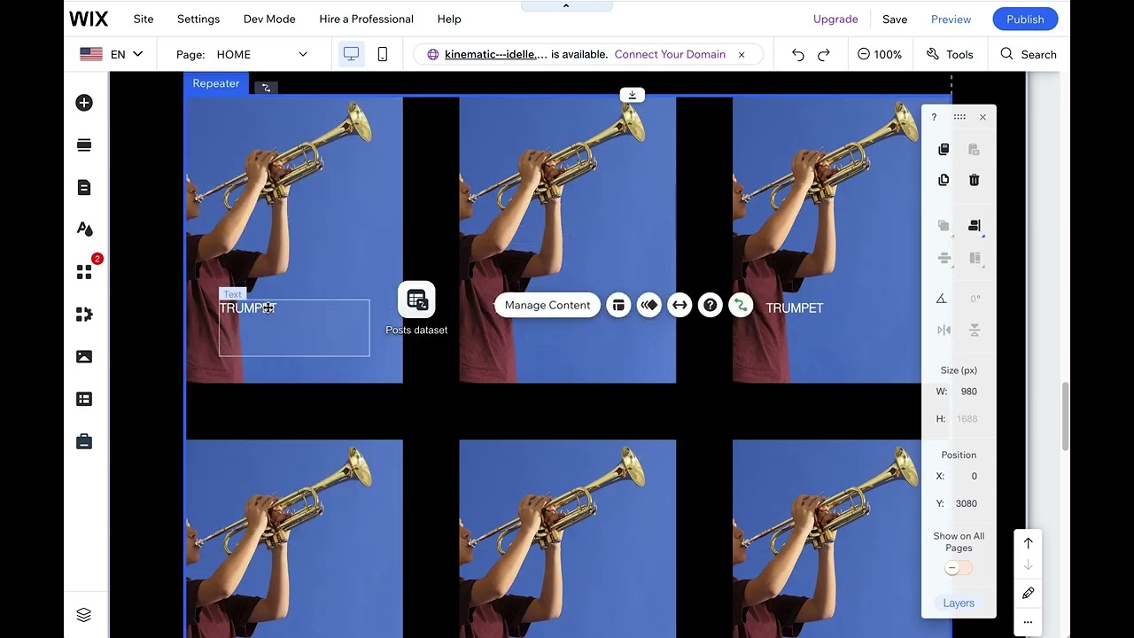Viewport: 1134px width, 638px height.
Task: Toggle Show on All Pages switch
Action: [x=958, y=568]
